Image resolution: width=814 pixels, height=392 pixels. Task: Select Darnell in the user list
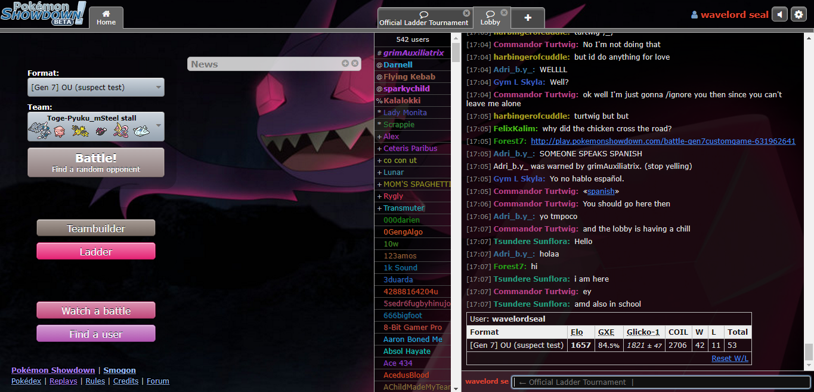[413, 65]
